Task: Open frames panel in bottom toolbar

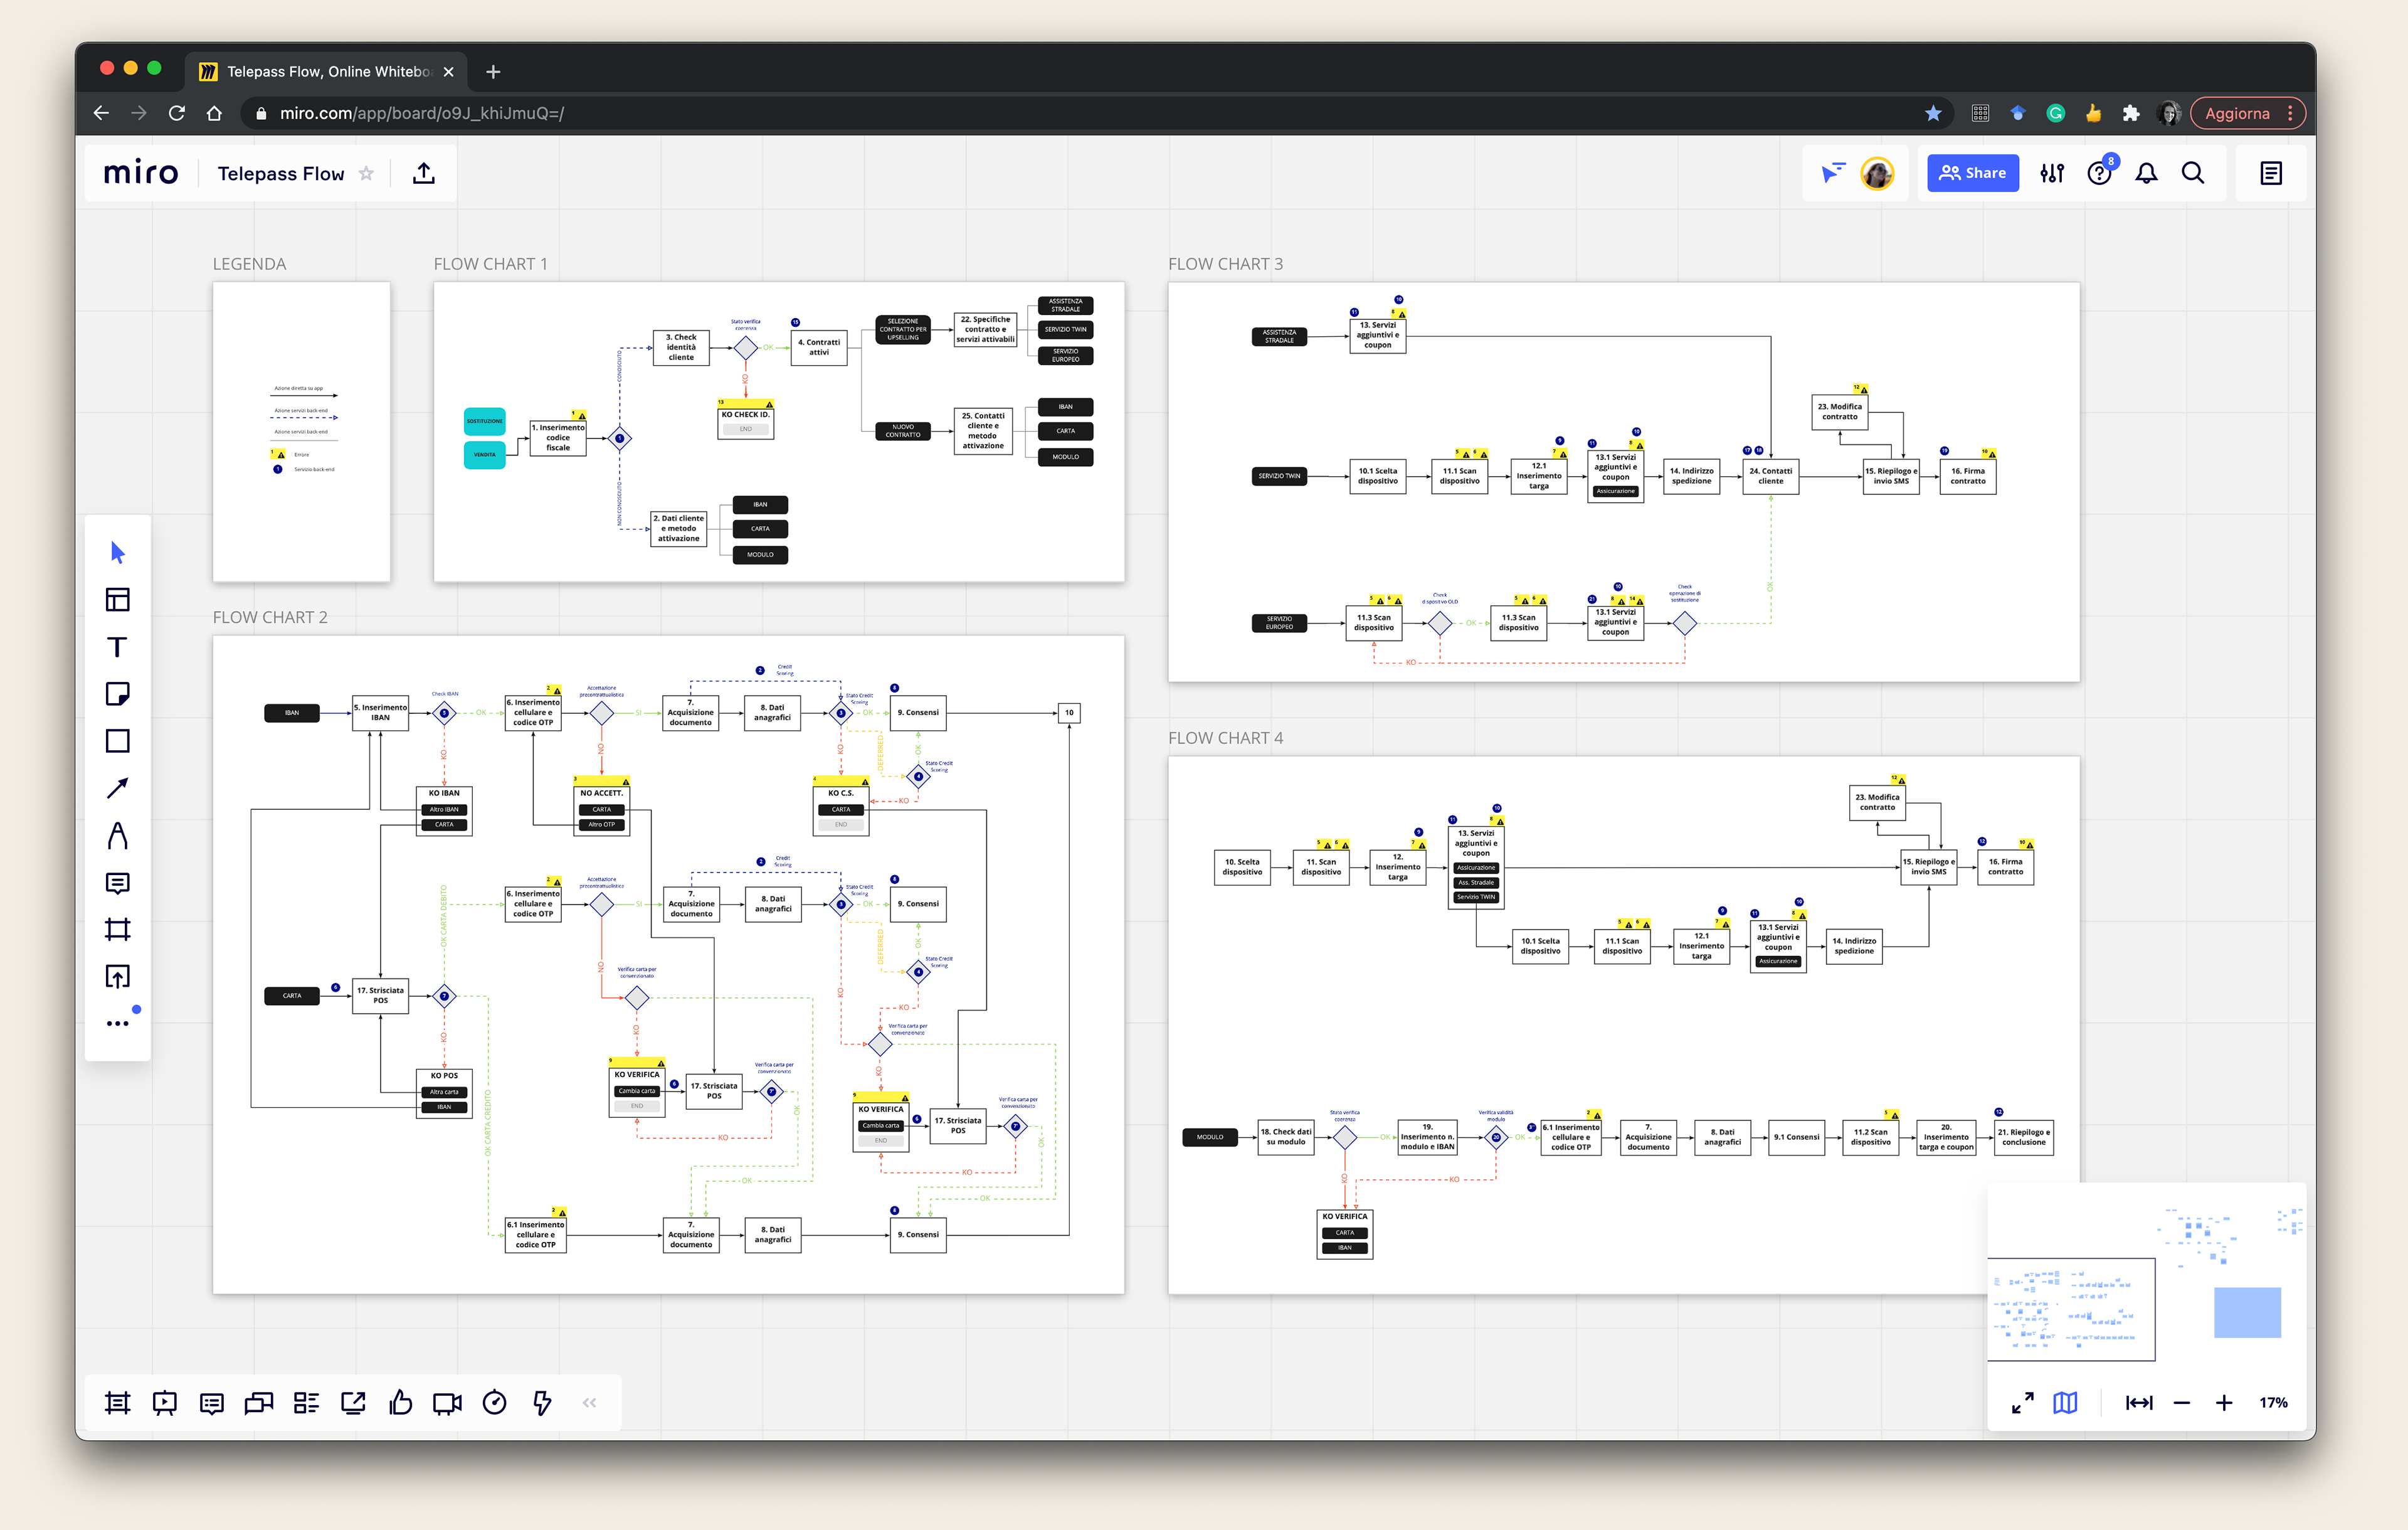Action: click(117, 1403)
